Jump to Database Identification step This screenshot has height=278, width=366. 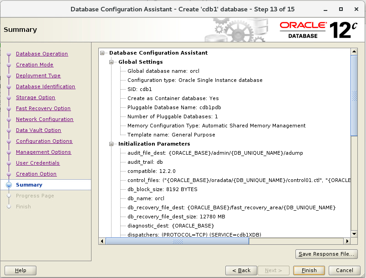[46, 86]
